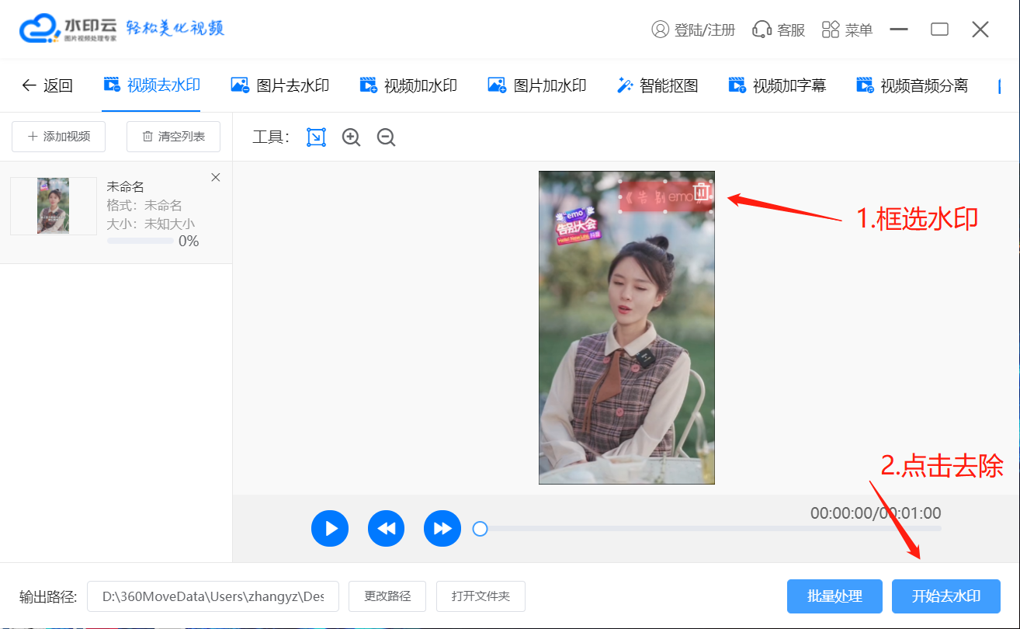Open 客服 customer service
The height and width of the screenshot is (629, 1020).
(779, 30)
